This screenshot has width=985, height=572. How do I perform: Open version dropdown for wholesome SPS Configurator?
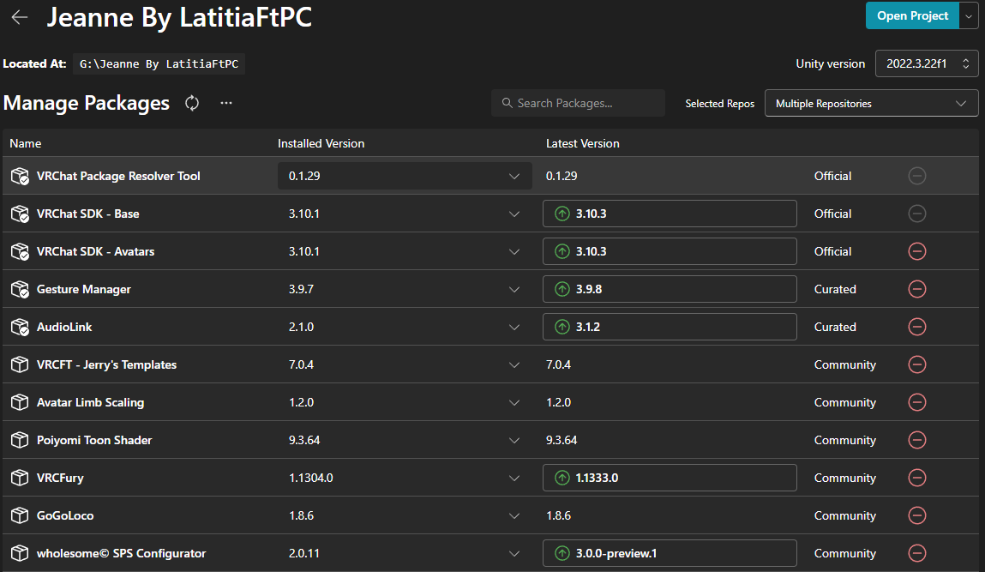pyautogui.click(x=405, y=553)
